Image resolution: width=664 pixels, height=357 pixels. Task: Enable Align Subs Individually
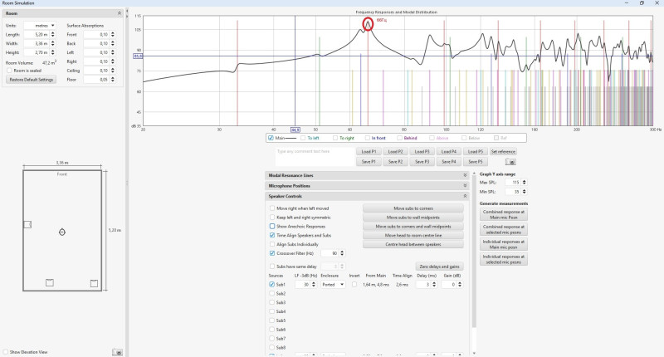click(272, 244)
